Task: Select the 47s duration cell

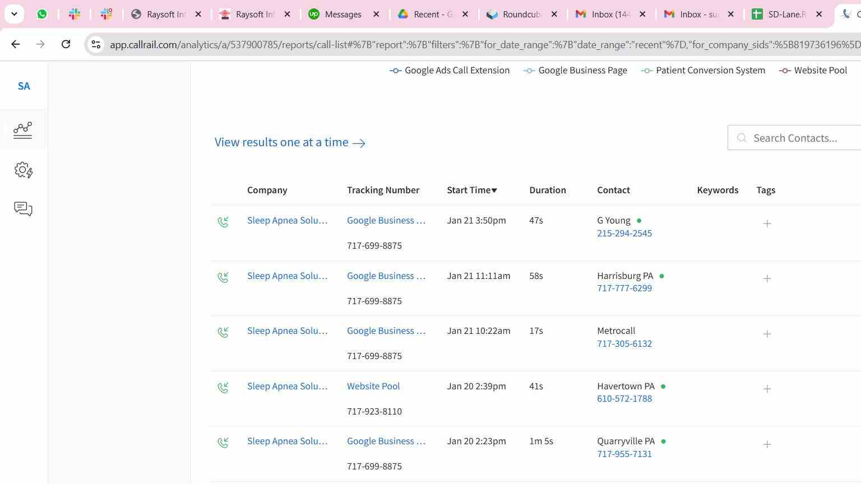Action: tap(536, 221)
